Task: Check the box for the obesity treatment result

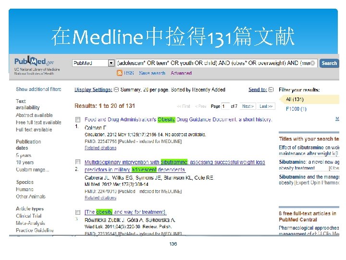Action: (x=78, y=212)
